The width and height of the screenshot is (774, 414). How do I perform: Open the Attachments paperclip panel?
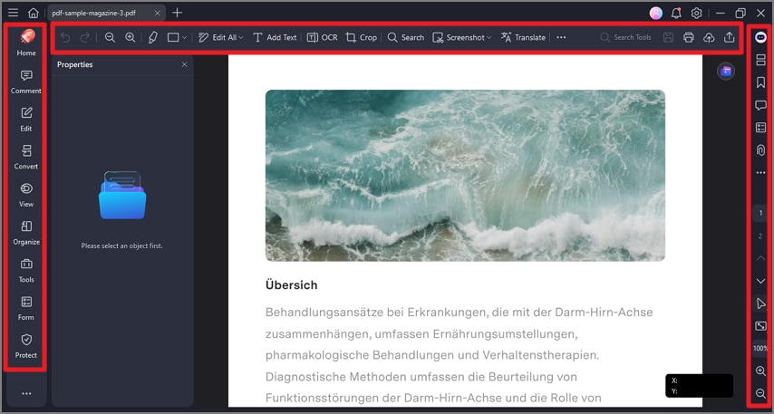click(760, 150)
